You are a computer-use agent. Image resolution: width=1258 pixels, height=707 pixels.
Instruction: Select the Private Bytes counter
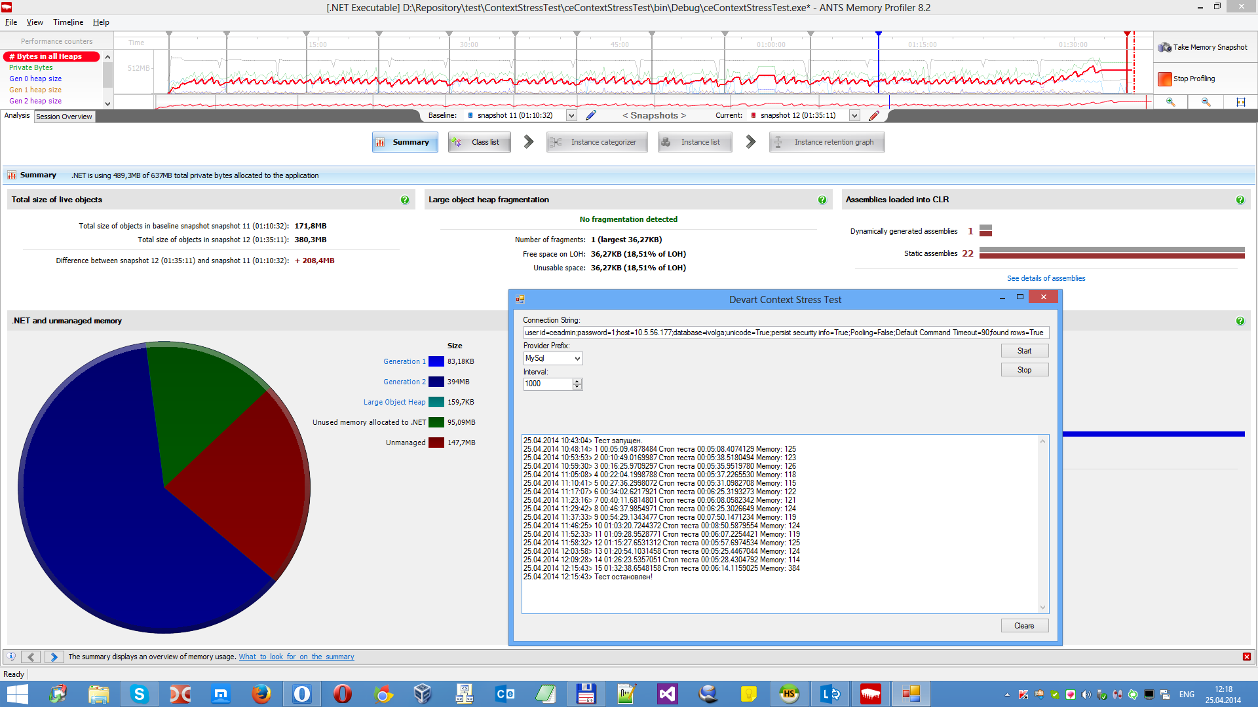(x=31, y=67)
